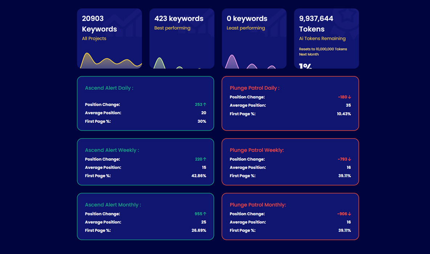Click the yellow wave chart in All Projects card
Image resolution: width=430 pixels, height=254 pixels.
coord(109,62)
